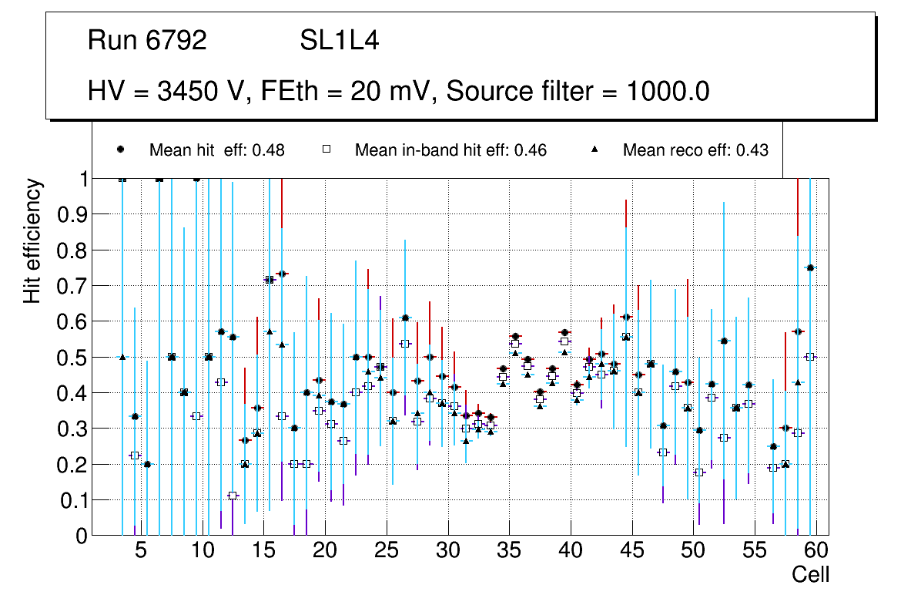Click the open square legend marker
This screenshot has height=595, width=921.
326,150
